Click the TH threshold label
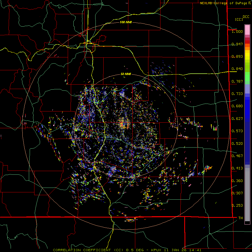 pos(241,218)
